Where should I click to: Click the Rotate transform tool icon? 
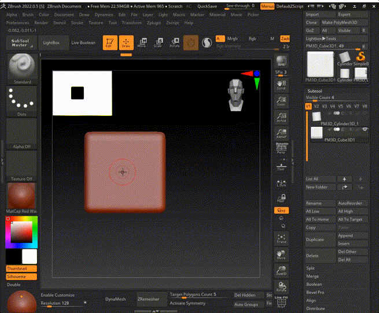[174, 42]
